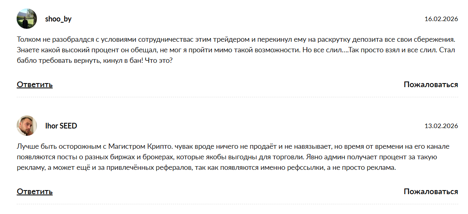Click the Ihor SEED username

point(61,126)
